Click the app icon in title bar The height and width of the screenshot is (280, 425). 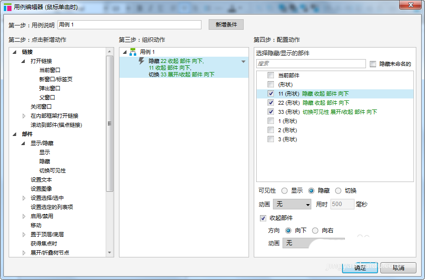coord(8,7)
